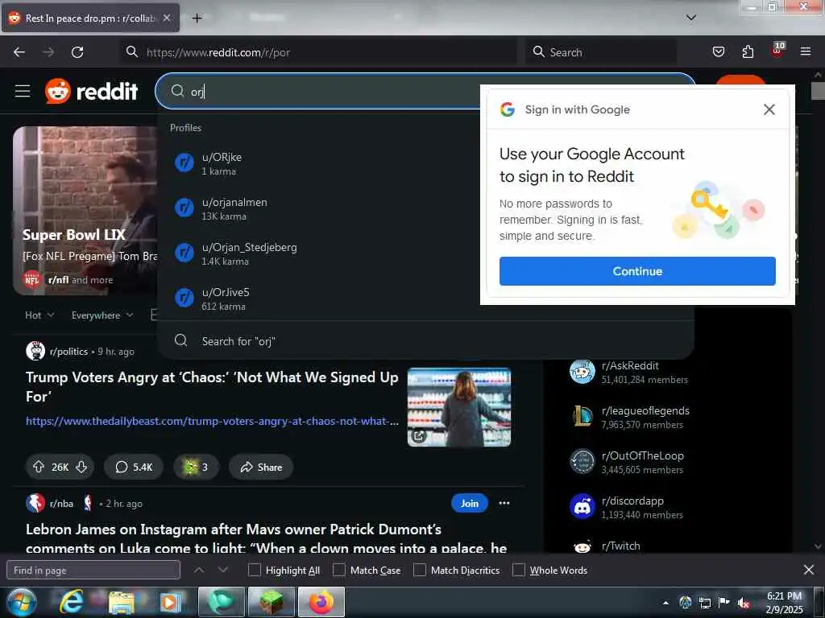Open the taskbar clock showing 6:21 PM

(x=785, y=603)
